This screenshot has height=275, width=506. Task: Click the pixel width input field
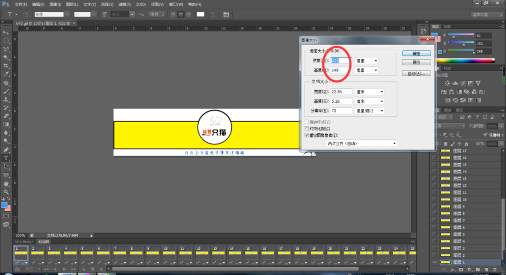point(341,61)
